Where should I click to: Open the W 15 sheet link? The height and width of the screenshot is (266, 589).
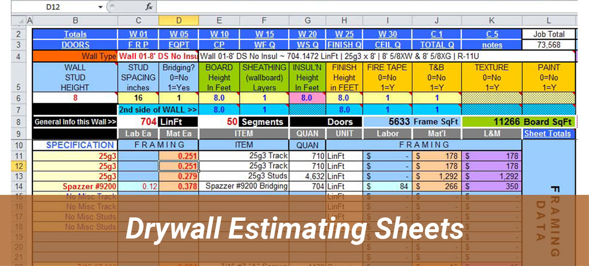tap(265, 34)
